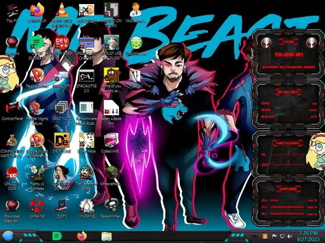Click the left alien head widget icon

click(266, 43)
